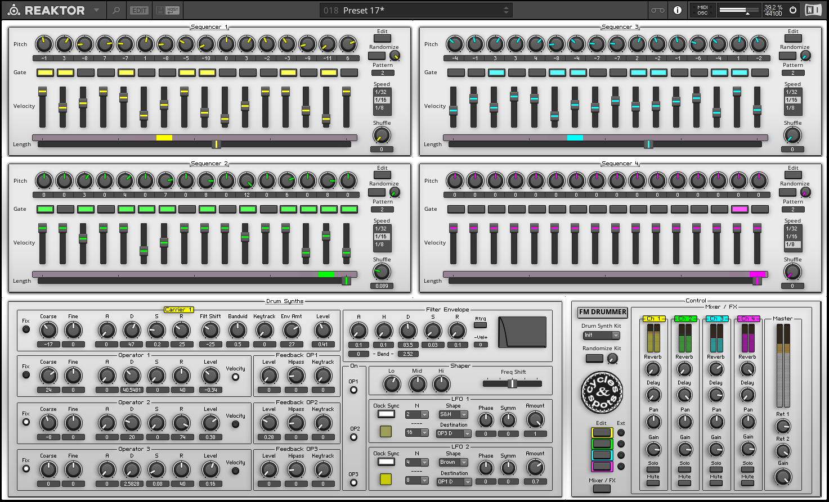
Task: Click the Master Gain knob
Action: coord(783,477)
